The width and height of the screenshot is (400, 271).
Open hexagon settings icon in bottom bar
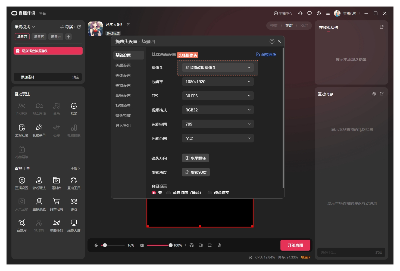tap(219, 245)
